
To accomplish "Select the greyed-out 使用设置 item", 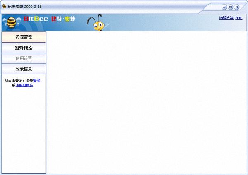I will pos(24,58).
